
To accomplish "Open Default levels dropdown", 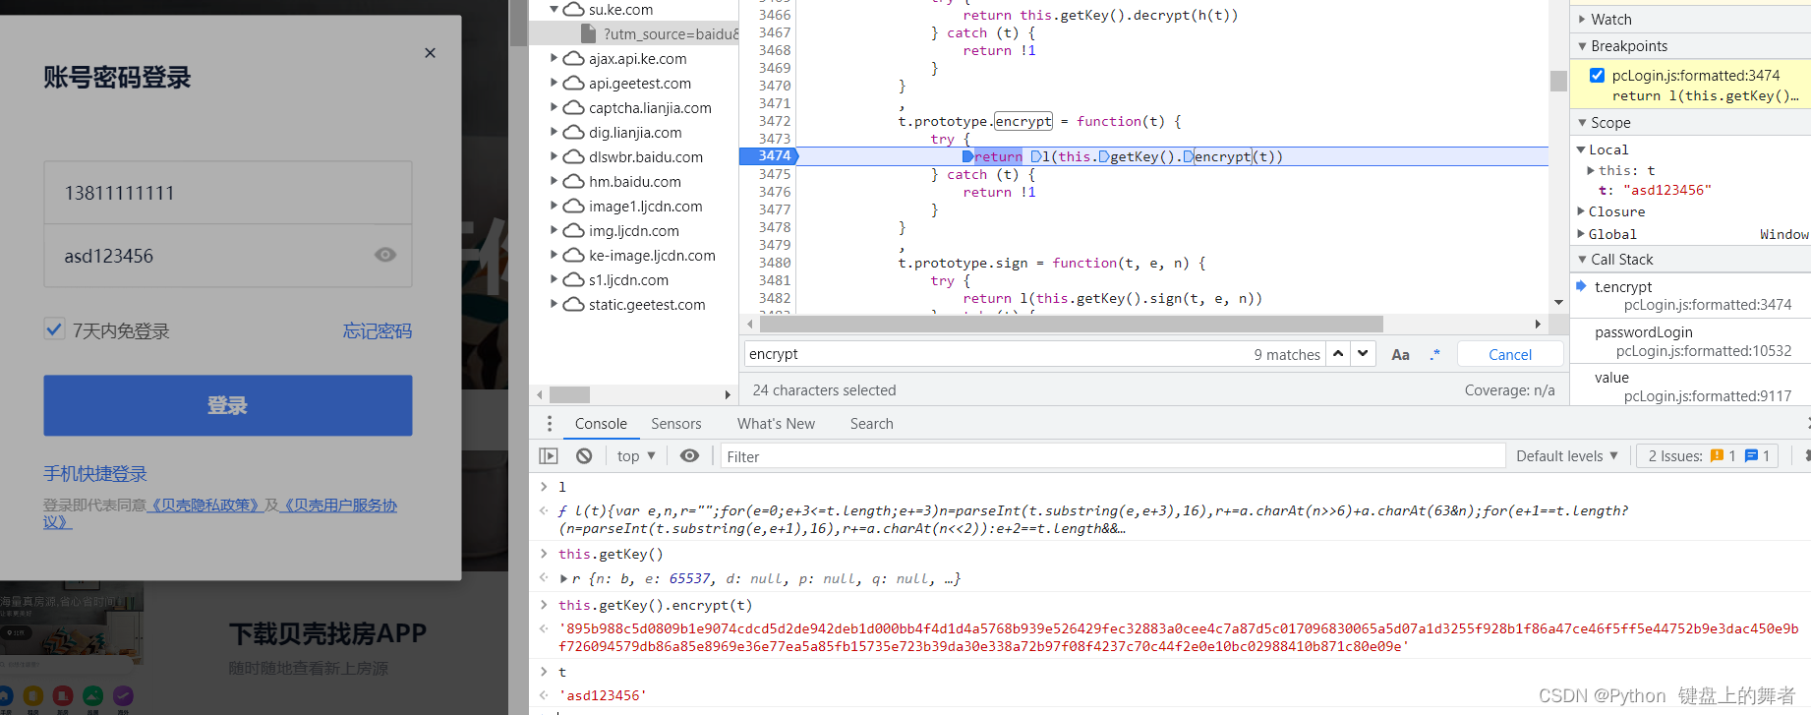I will [1567, 456].
